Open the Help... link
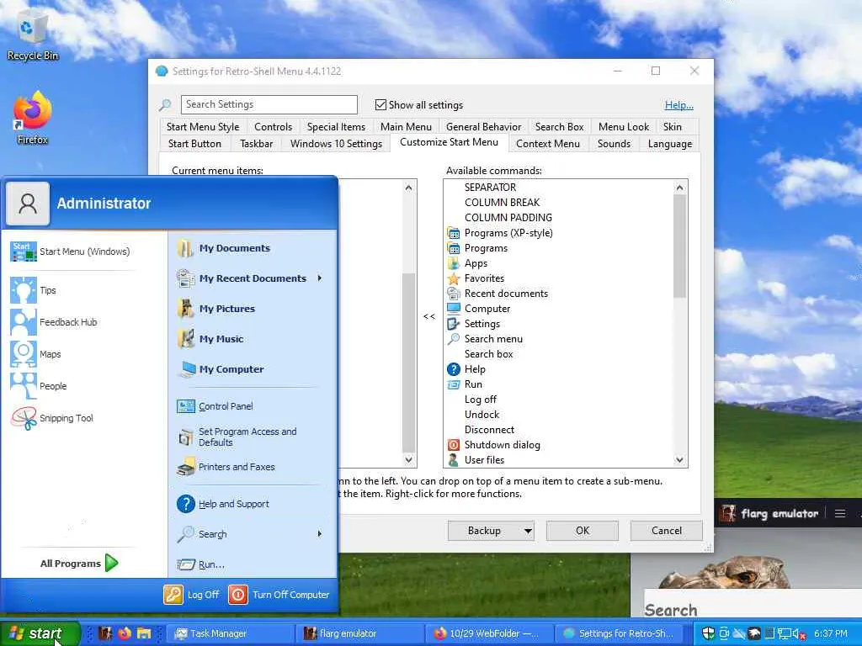The image size is (862, 646). tap(679, 105)
